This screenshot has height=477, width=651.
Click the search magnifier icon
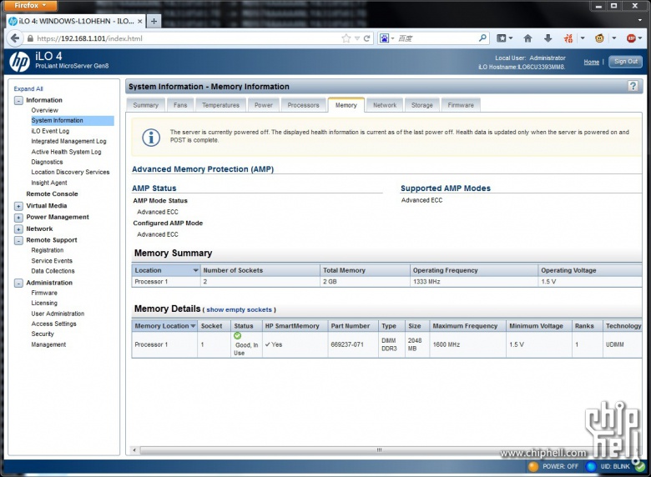point(482,38)
